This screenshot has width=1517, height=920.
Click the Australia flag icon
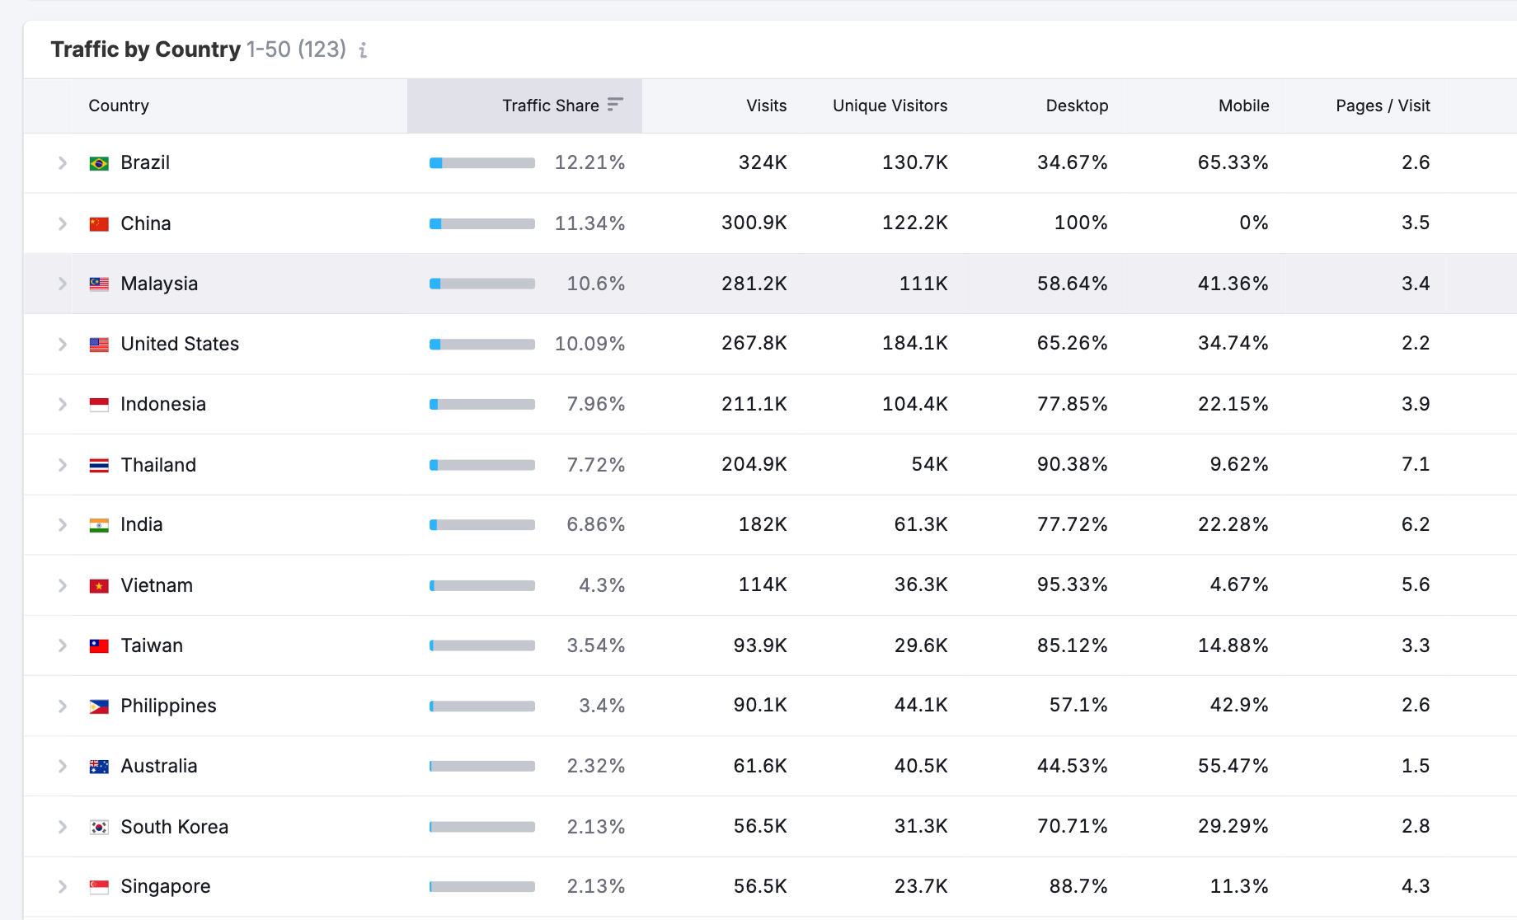click(99, 765)
